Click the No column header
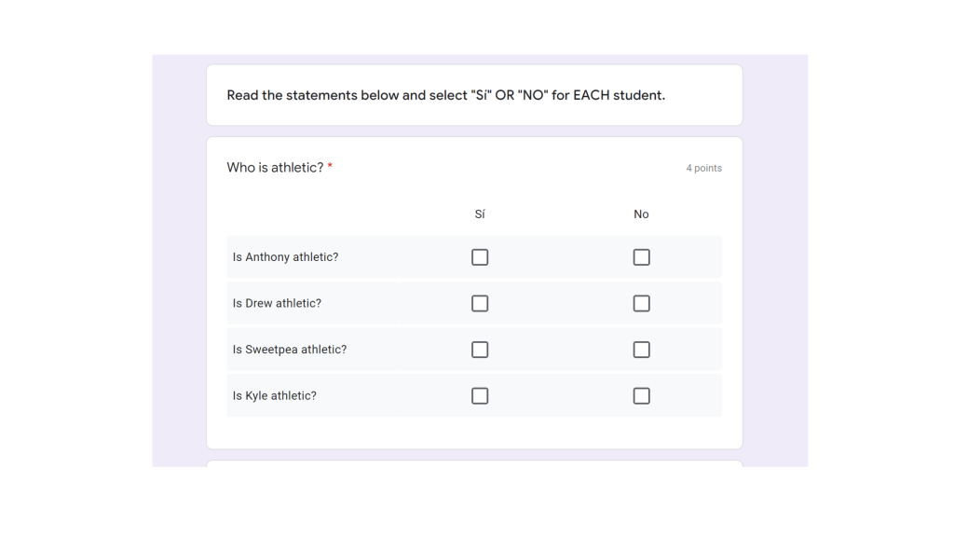The height and width of the screenshot is (537, 954). [641, 214]
